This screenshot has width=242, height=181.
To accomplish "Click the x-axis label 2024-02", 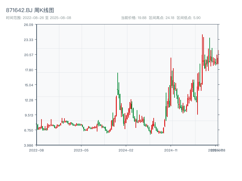I will (126, 150).
